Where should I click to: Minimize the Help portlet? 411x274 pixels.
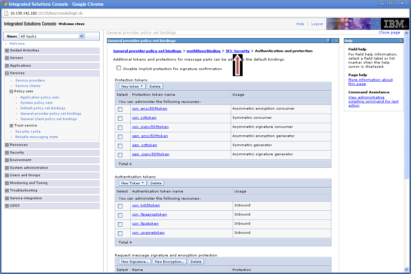pyautogui.click(x=401, y=41)
